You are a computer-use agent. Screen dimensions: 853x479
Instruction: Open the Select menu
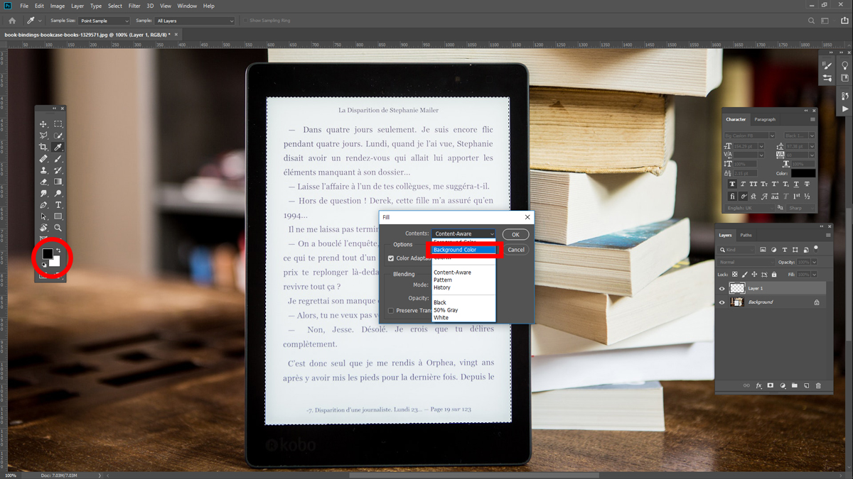pos(115,6)
